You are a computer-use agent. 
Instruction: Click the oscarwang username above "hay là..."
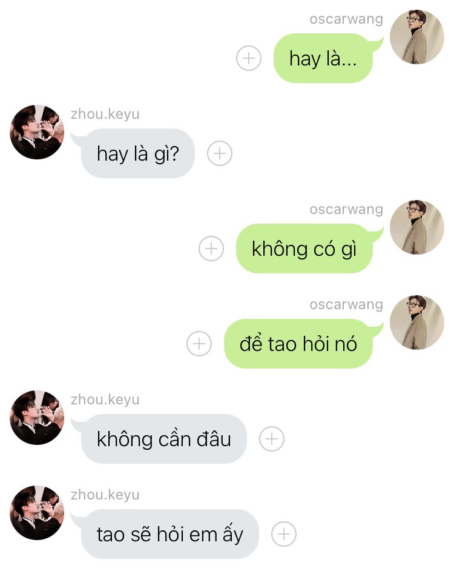point(346,19)
